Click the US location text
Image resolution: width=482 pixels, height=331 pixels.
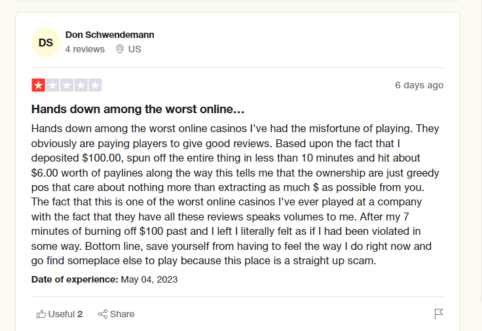(135, 49)
